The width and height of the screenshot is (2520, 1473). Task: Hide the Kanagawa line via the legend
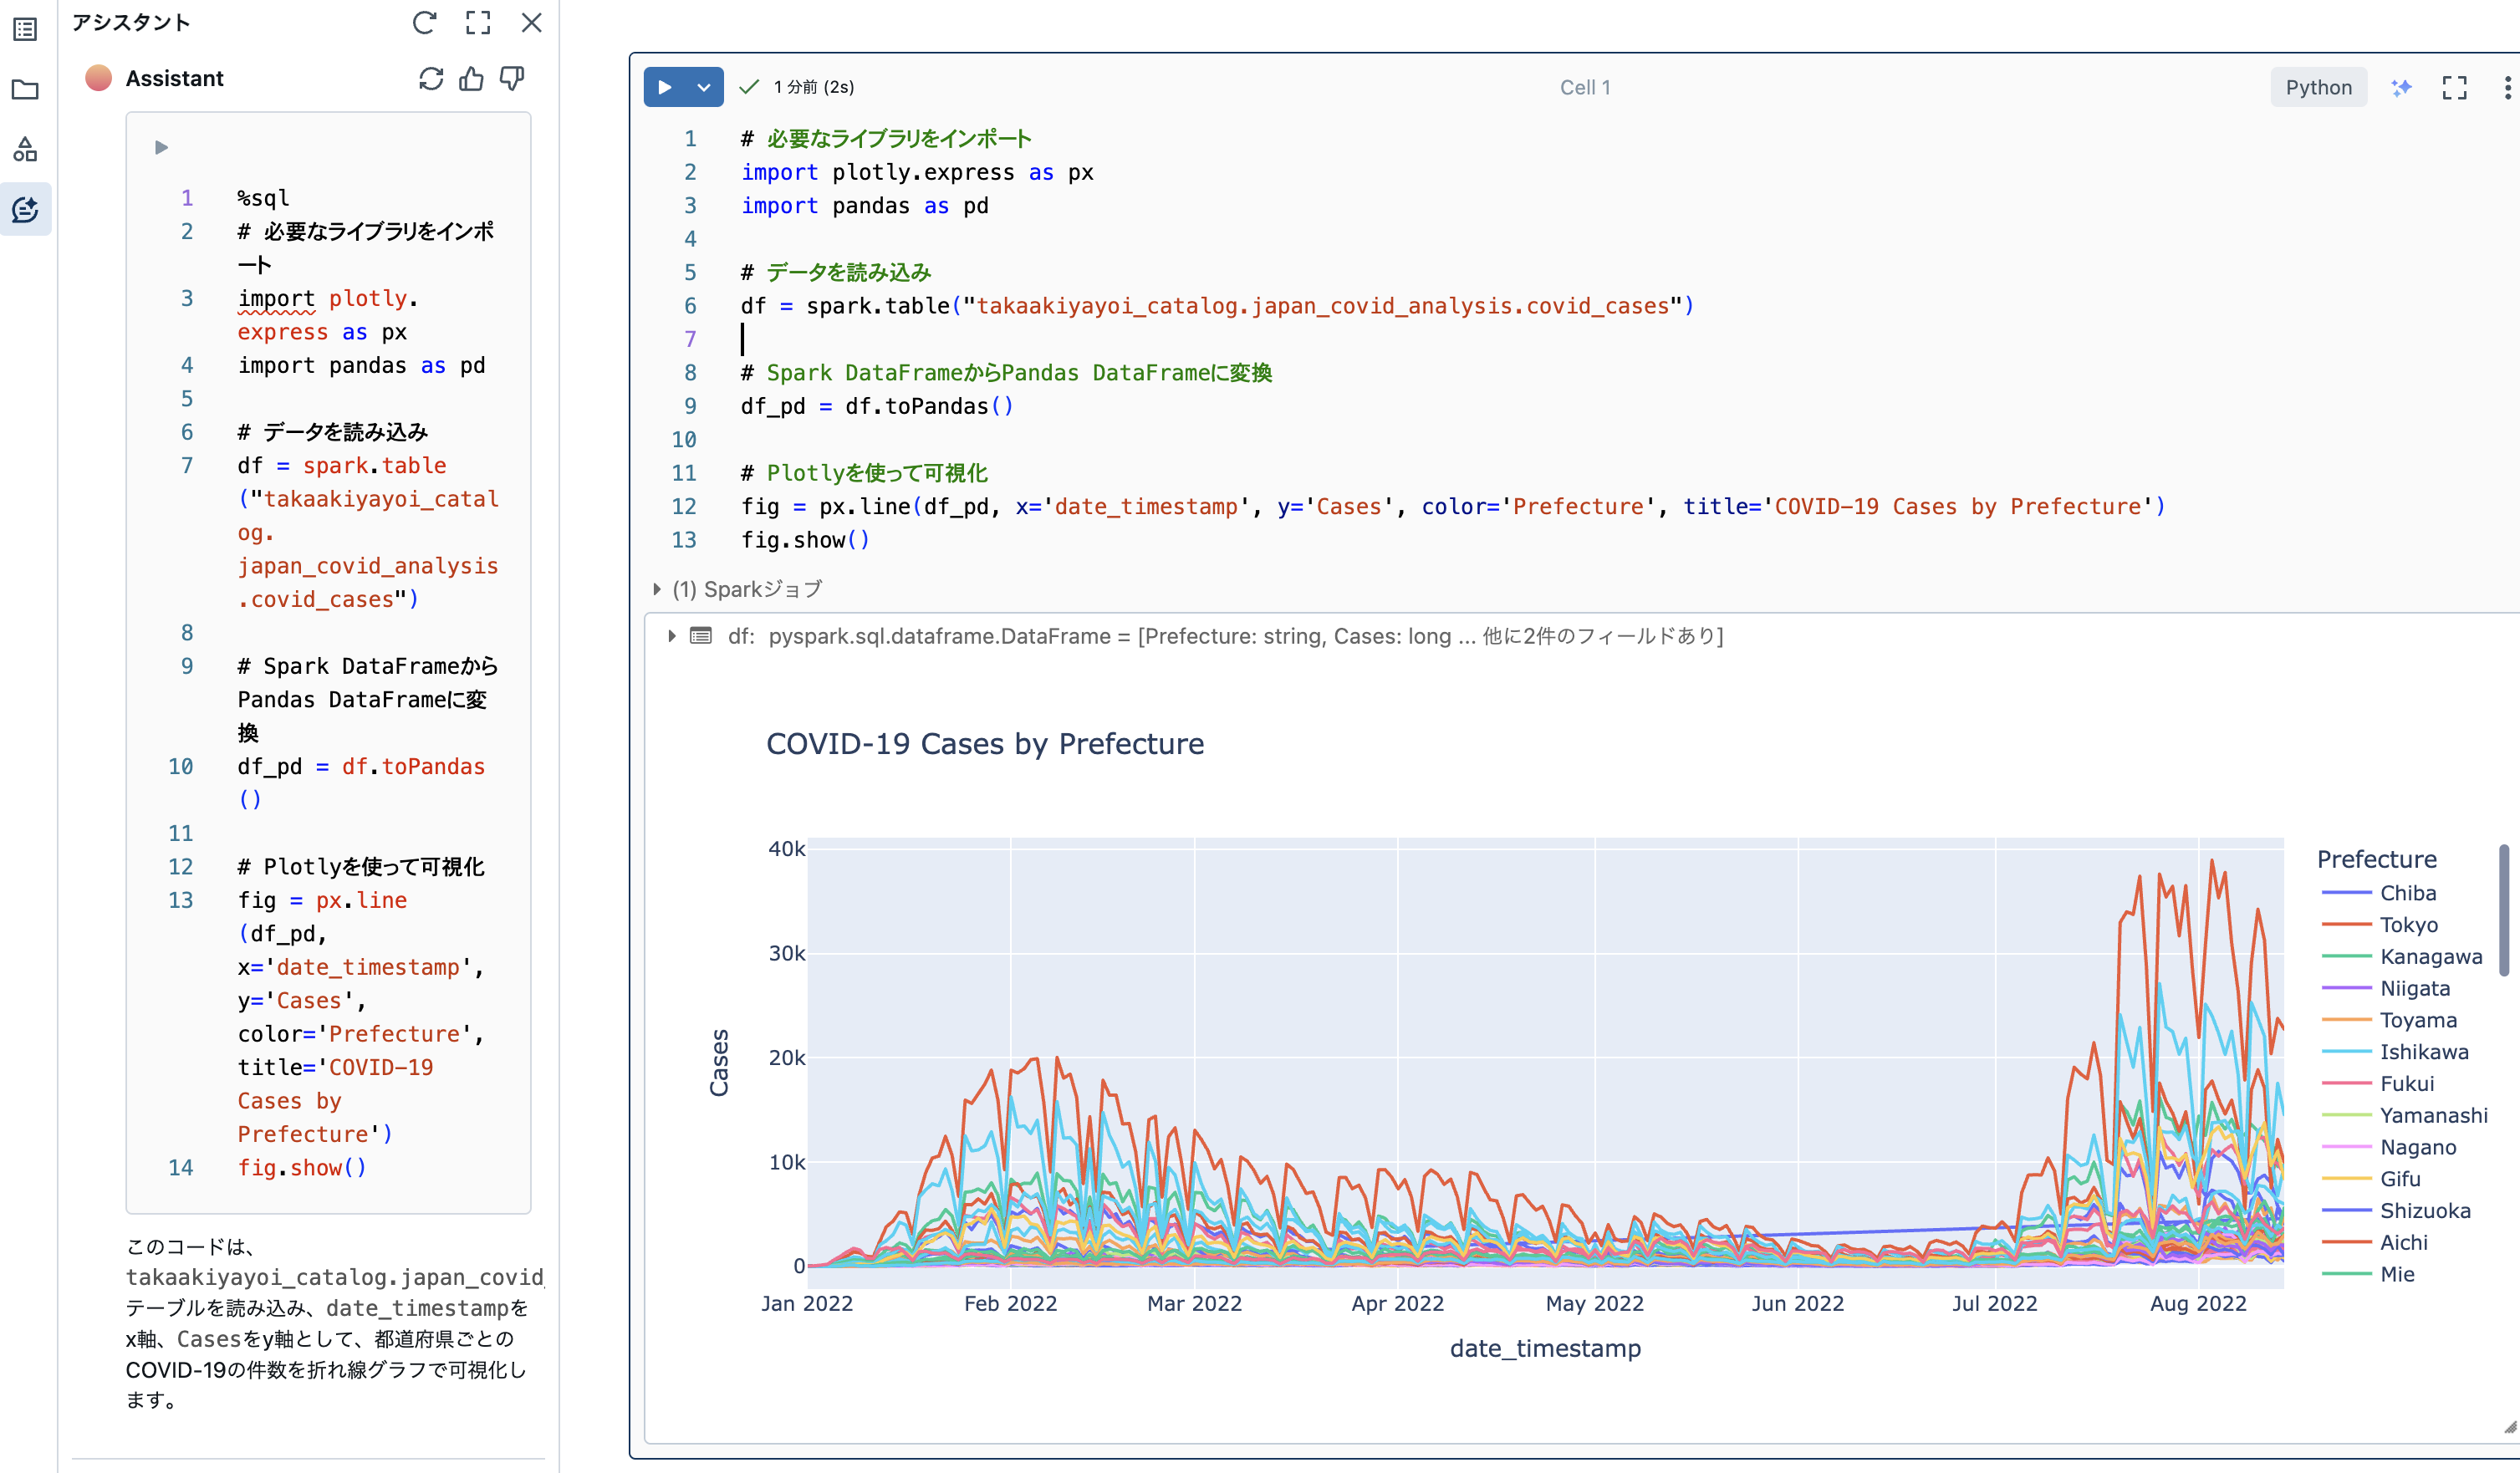click(2430, 957)
